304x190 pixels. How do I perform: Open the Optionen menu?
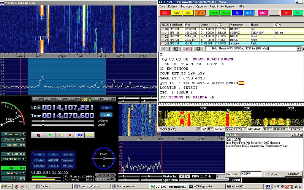pos(202,6)
